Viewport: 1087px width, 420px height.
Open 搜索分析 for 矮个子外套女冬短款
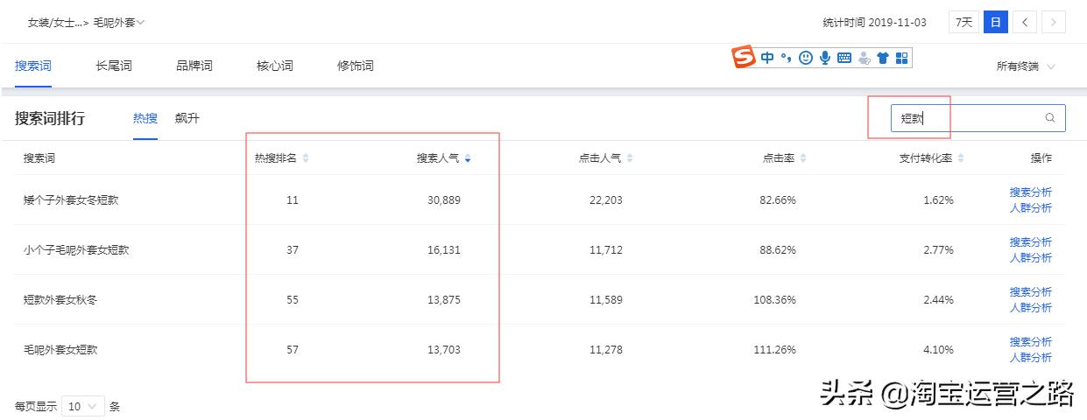[x=1030, y=192]
